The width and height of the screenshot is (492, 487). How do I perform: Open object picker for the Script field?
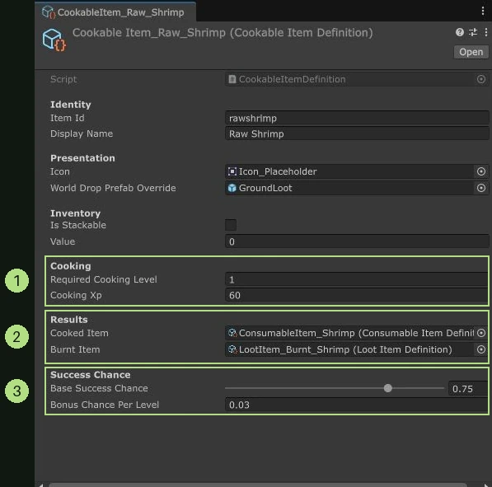481,79
